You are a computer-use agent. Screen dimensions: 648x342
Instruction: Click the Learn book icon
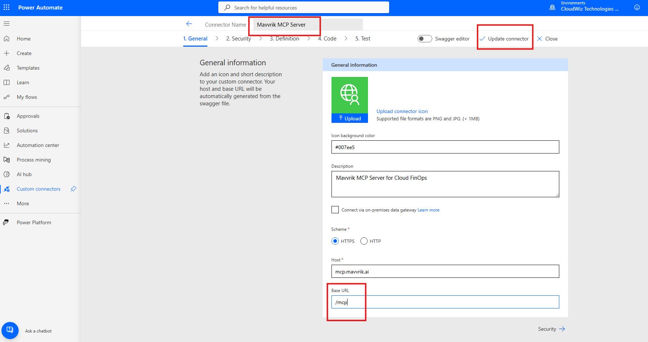(7, 82)
